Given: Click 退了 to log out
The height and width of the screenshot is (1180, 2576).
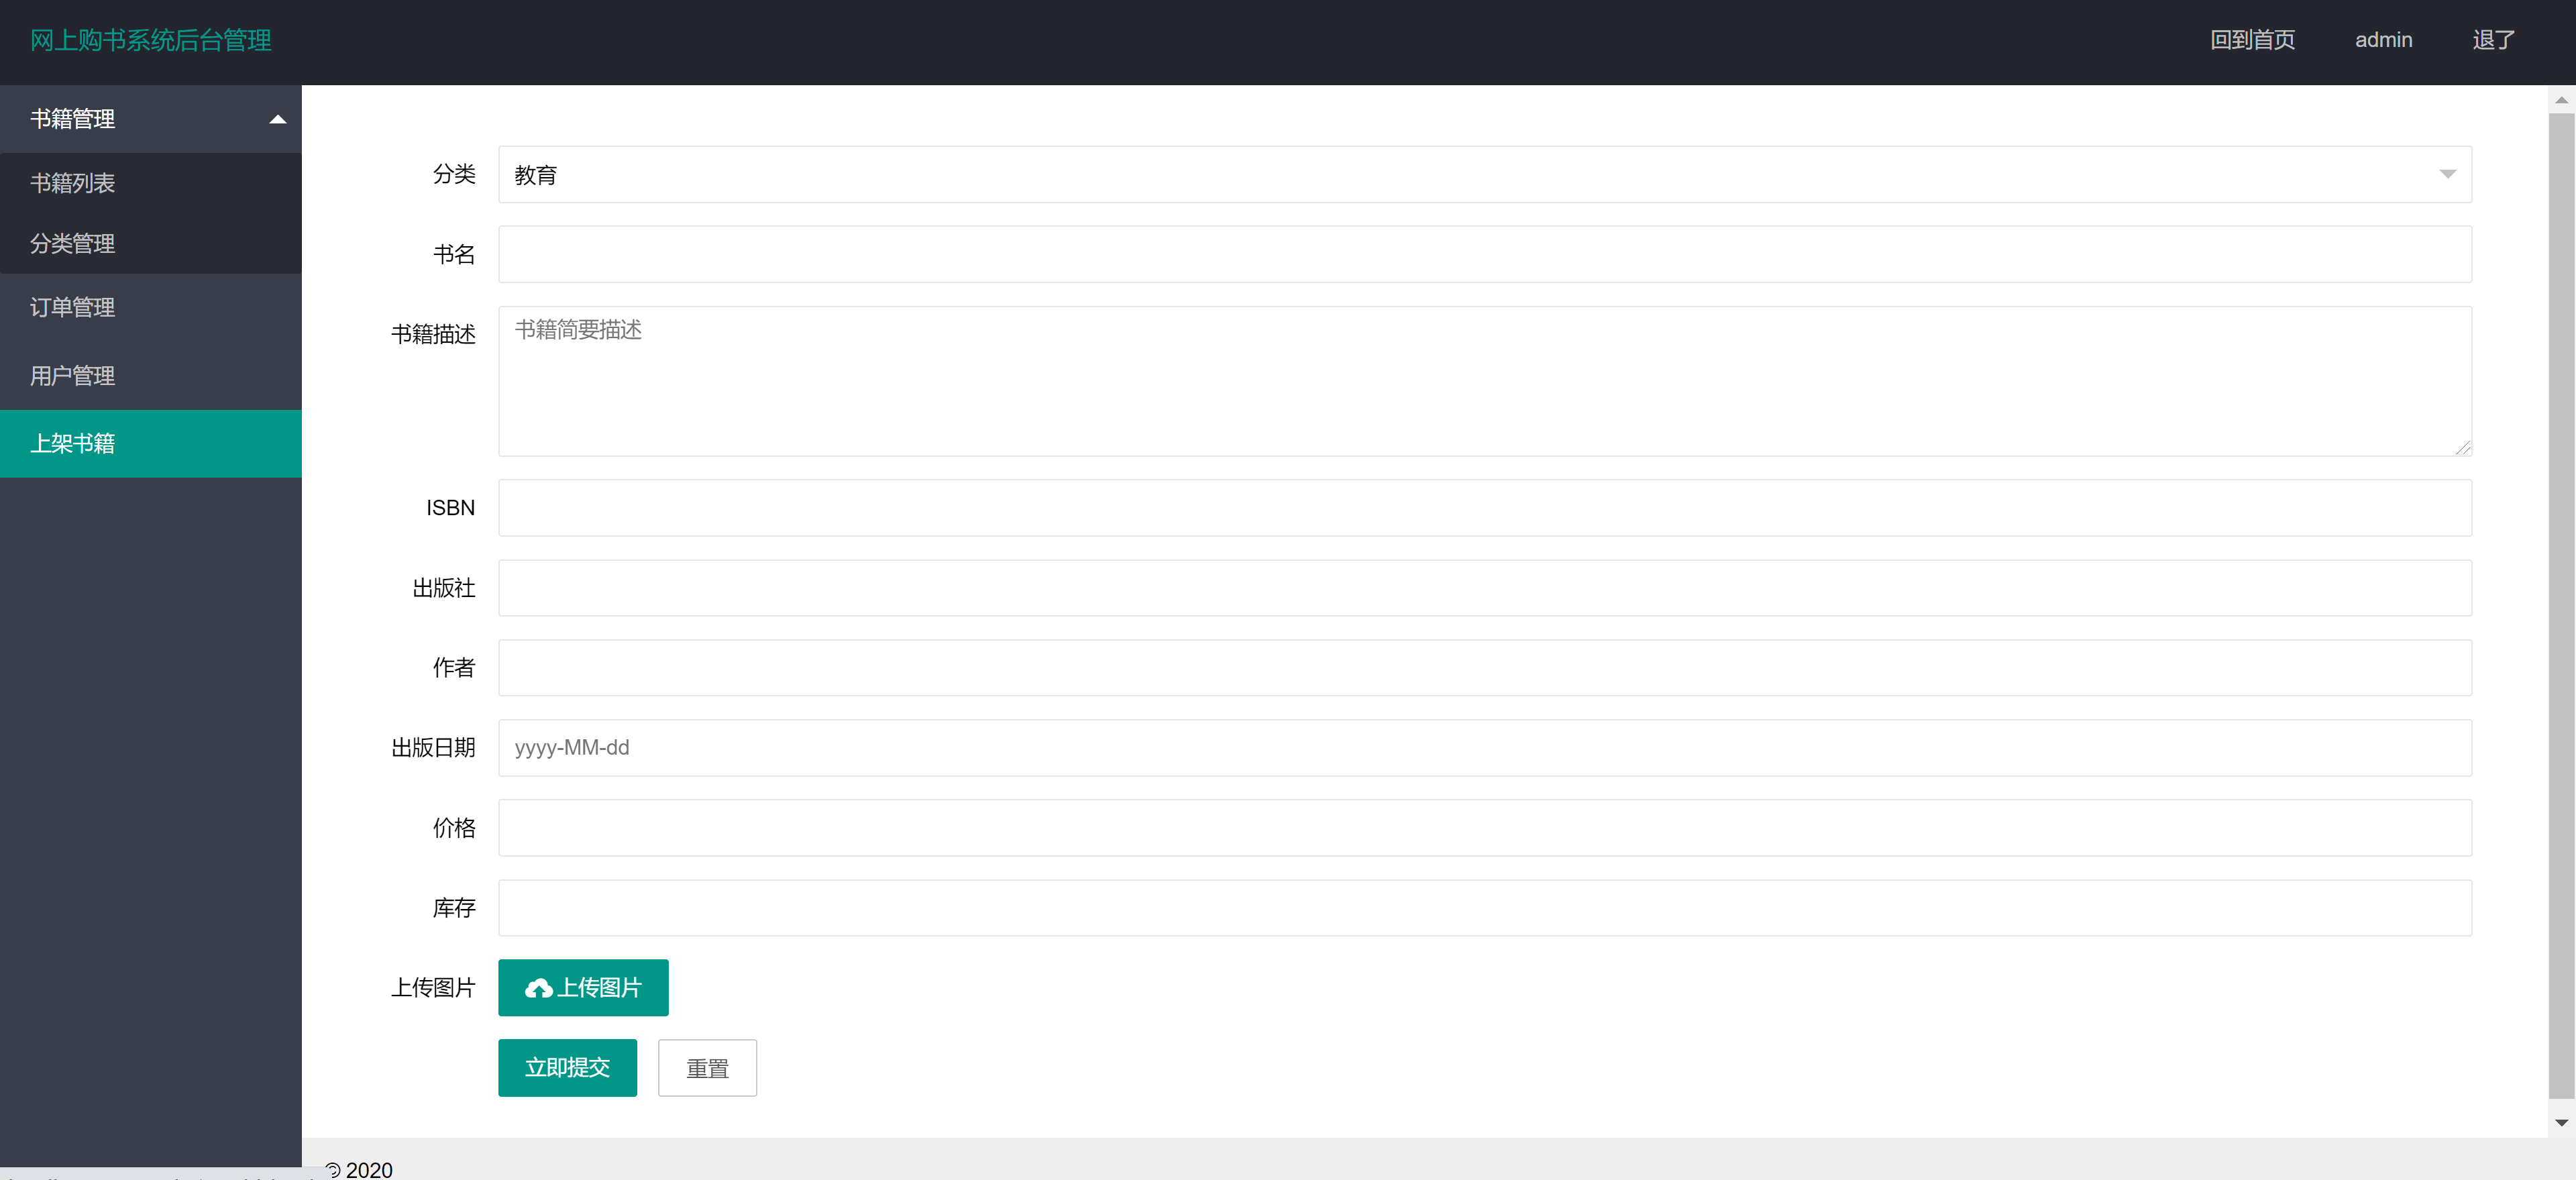Looking at the screenshot, I should pyautogui.click(x=2492, y=40).
